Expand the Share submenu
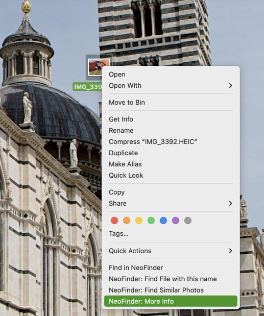Screen dimensions: 264x316 coord(171,203)
